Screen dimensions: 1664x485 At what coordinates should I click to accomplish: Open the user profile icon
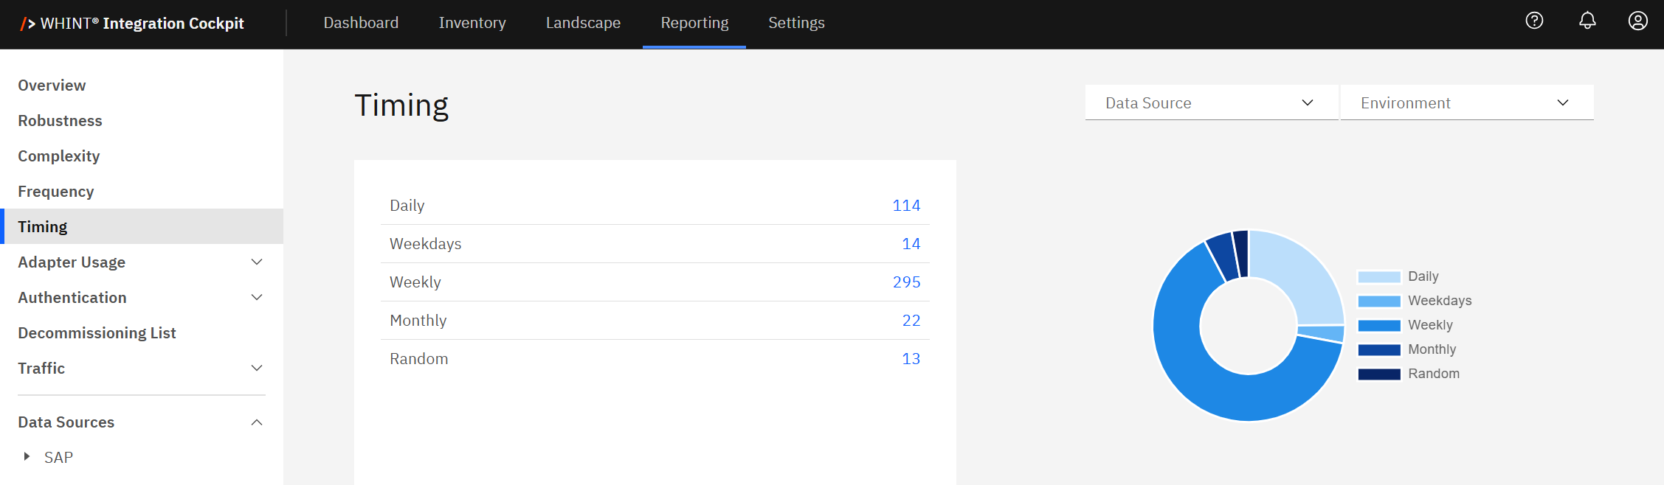point(1637,21)
